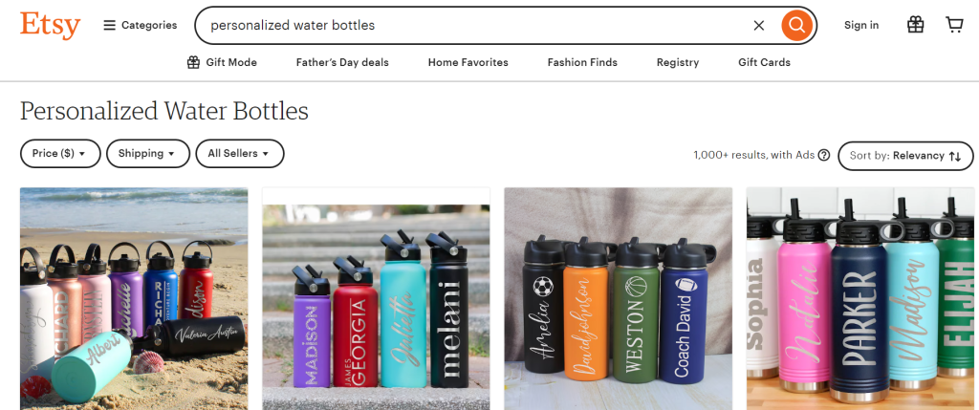Open the Sort by Relevancy dropdown

click(x=905, y=156)
